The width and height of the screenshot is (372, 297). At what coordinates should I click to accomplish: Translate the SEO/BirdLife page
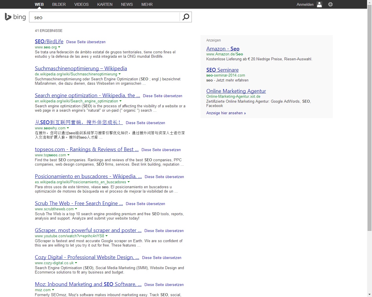[x=86, y=42]
